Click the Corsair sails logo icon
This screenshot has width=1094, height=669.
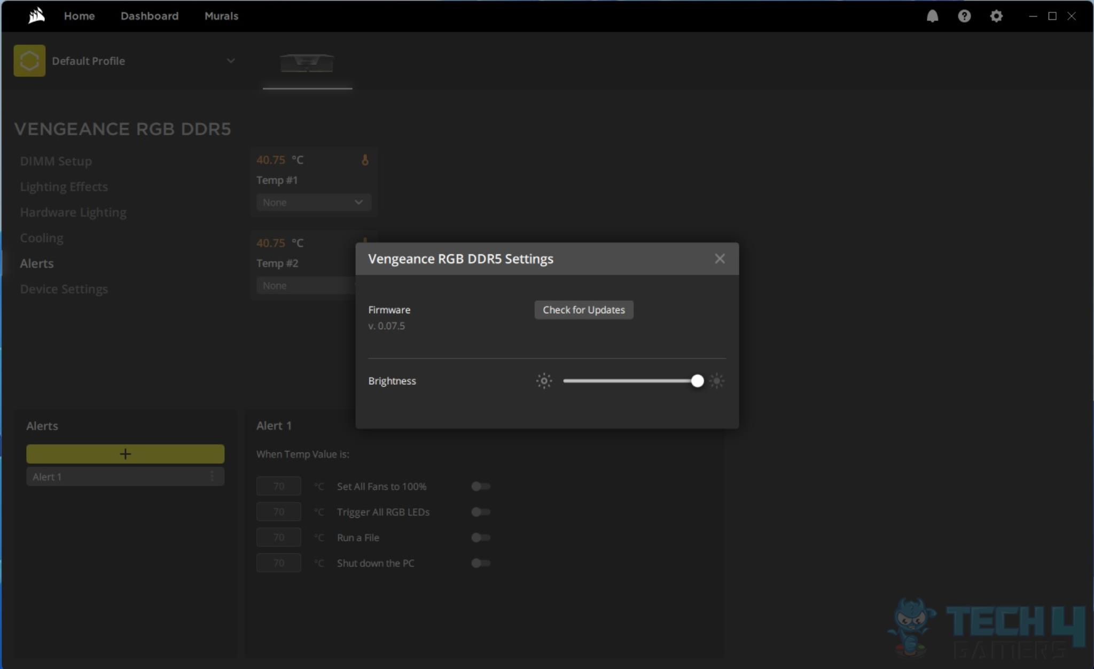pos(36,15)
